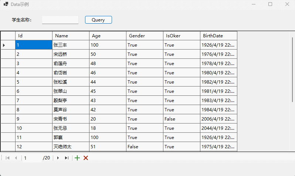Select Age cell 20 in row 9
The width and height of the screenshot is (295, 176).
[108, 119]
